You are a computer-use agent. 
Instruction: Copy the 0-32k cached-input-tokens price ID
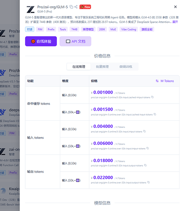153,97
